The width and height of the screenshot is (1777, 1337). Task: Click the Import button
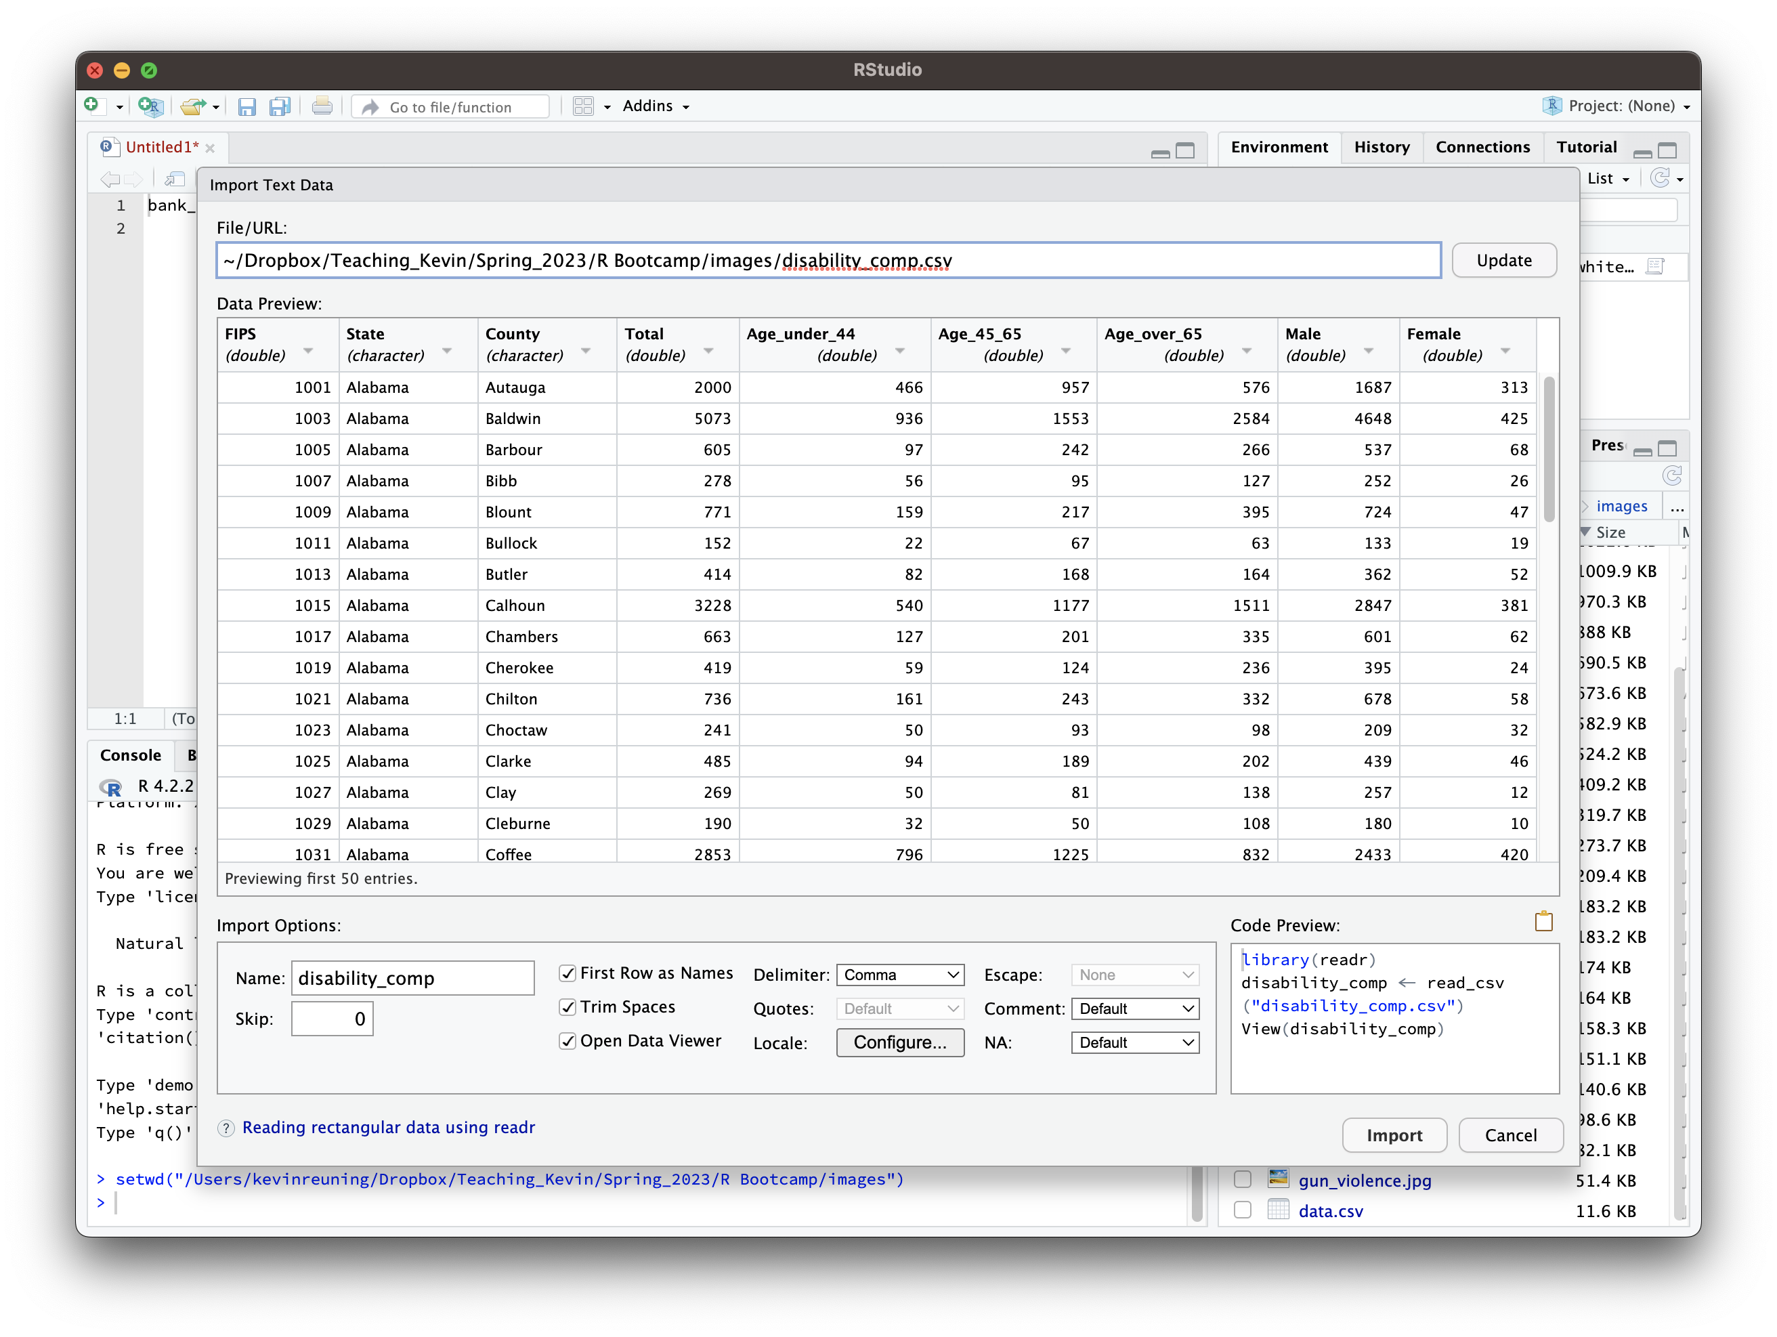[x=1394, y=1134]
